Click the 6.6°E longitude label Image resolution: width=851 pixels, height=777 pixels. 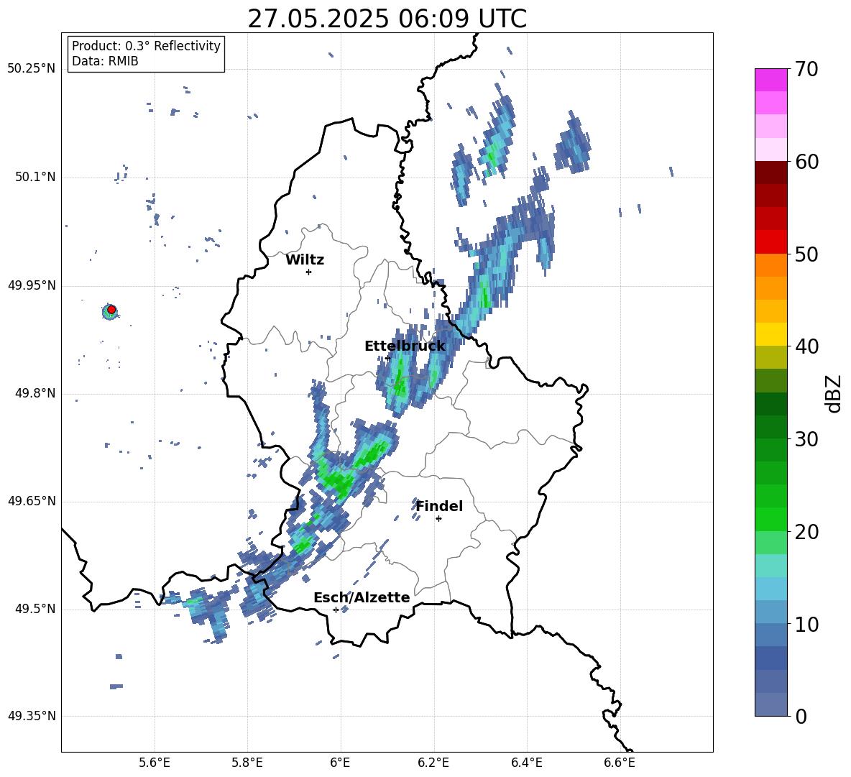[620, 763]
